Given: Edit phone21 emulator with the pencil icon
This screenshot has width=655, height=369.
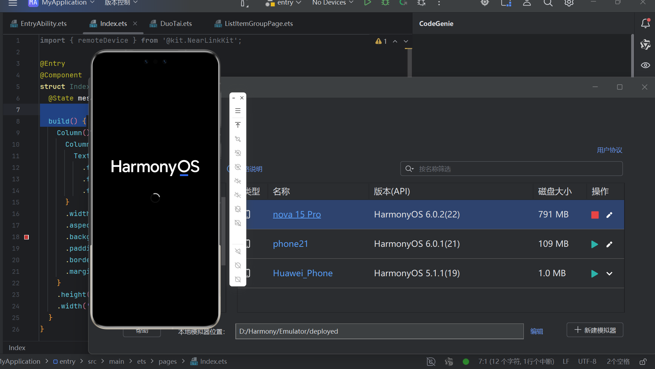Looking at the screenshot, I should coord(609,244).
